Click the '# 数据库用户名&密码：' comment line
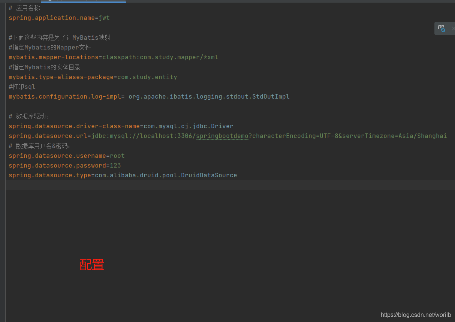 [x=40, y=146]
